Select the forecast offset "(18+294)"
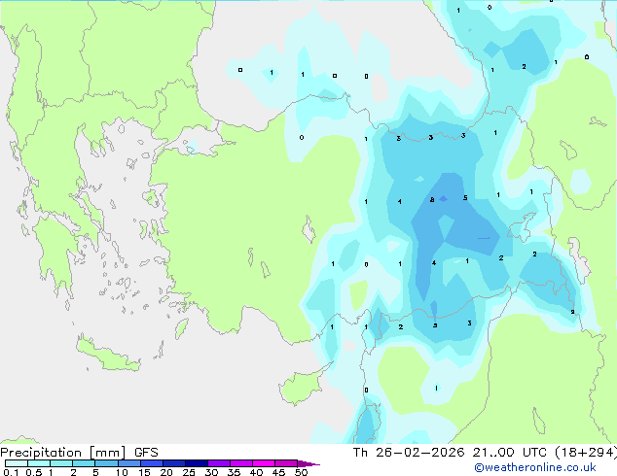The width and height of the screenshot is (617, 476). point(586,453)
